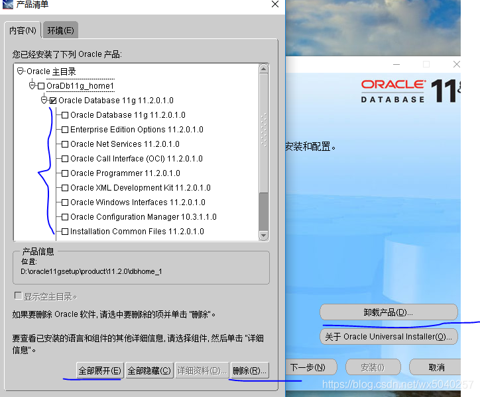
Task: Click the 删除(R)... button
Action: (x=250, y=371)
